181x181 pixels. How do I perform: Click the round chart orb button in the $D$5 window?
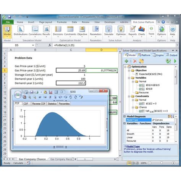click(x=18, y=95)
